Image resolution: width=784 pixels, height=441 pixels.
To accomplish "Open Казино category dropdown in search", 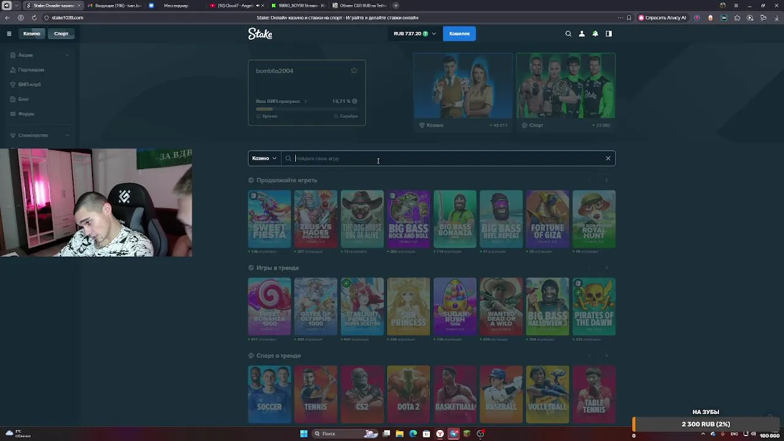I will [265, 159].
